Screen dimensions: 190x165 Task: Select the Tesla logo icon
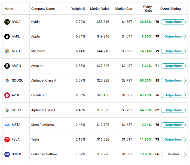click(7, 139)
